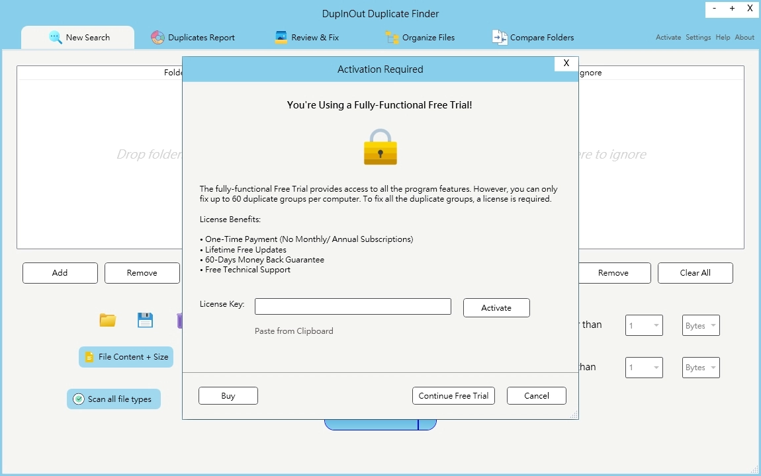Go to the Organize Files tab
Screen dimensions: 761x476
(x=420, y=37)
